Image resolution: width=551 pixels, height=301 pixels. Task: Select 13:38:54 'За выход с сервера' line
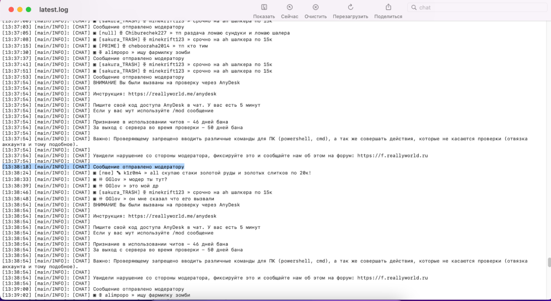click(122, 250)
